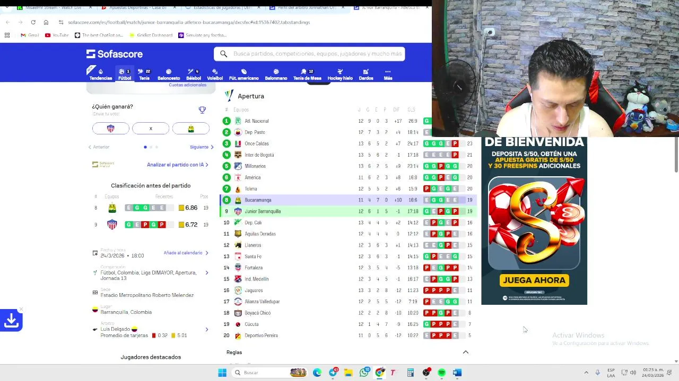Open Windows Start menu
Screen dimensions: 679x381
click(x=222, y=373)
